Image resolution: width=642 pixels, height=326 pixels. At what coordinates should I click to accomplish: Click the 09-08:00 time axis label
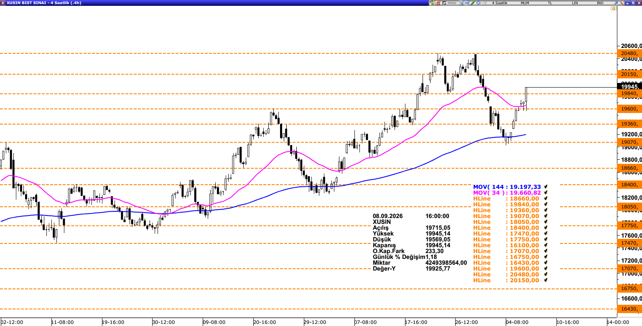click(214, 322)
